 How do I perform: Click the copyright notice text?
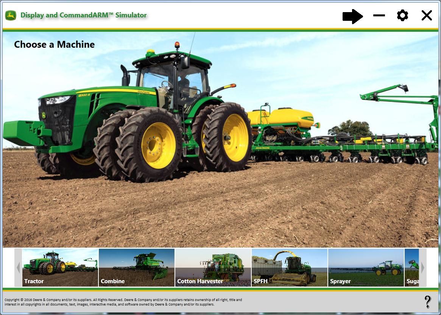click(x=123, y=302)
